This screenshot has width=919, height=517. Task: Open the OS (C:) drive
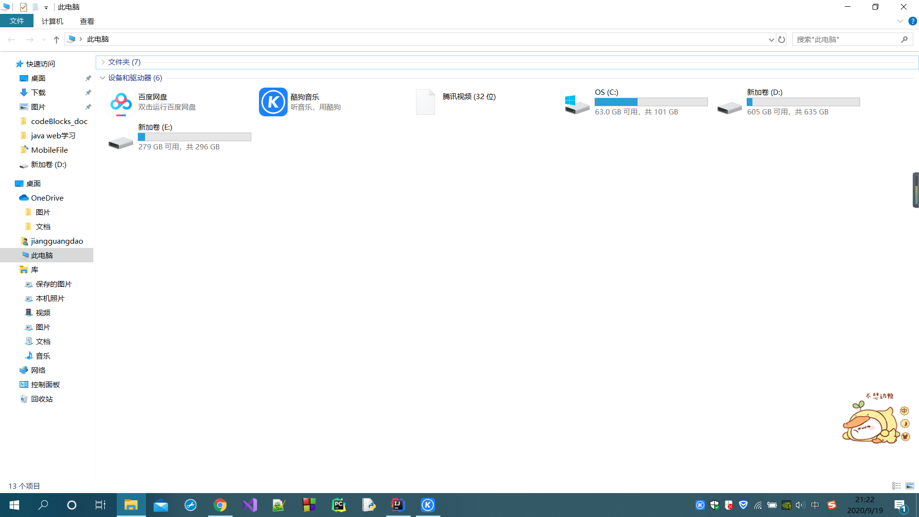pyautogui.click(x=577, y=103)
